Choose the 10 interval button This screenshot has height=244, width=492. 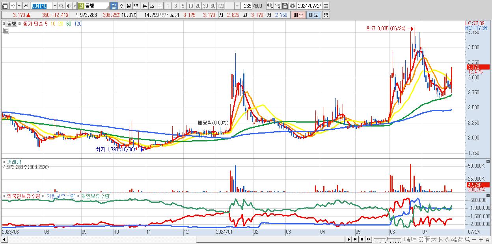click(x=190, y=6)
